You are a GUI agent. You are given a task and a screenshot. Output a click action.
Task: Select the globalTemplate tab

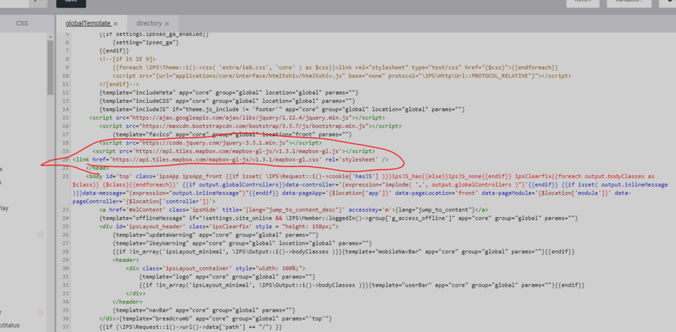pyautogui.click(x=86, y=24)
